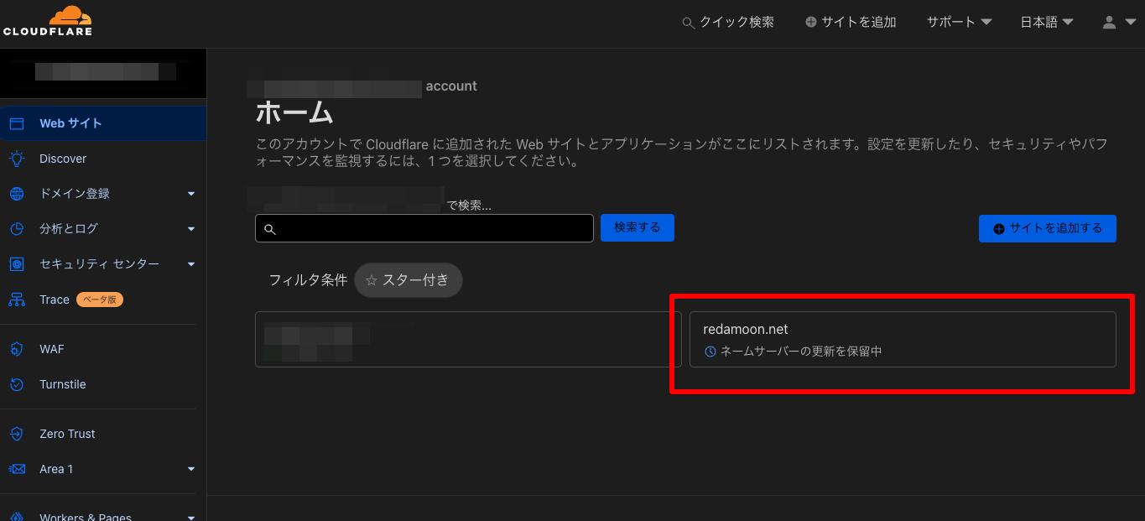Image resolution: width=1145 pixels, height=521 pixels.
Task: Click the Web サイト browser window icon
Action: coord(17,123)
